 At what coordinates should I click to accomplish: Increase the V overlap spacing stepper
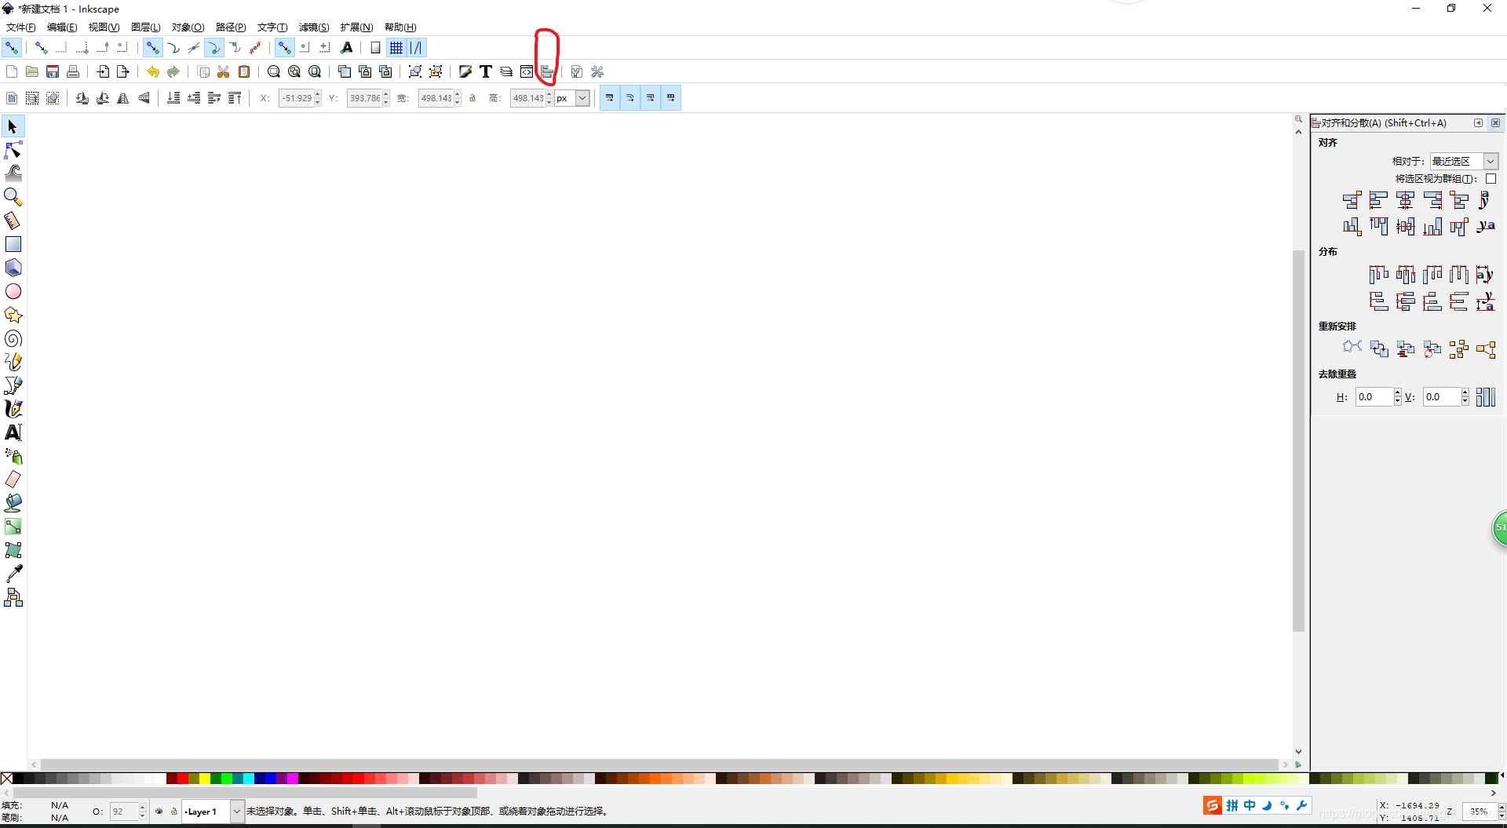pyautogui.click(x=1465, y=392)
